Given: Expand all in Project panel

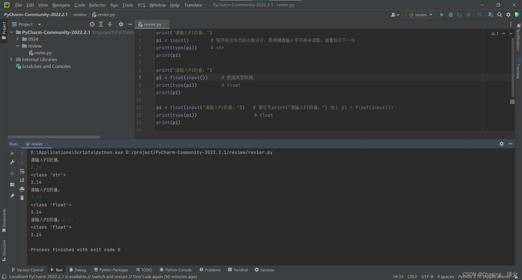Looking at the screenshot, I should pos(101,24).
